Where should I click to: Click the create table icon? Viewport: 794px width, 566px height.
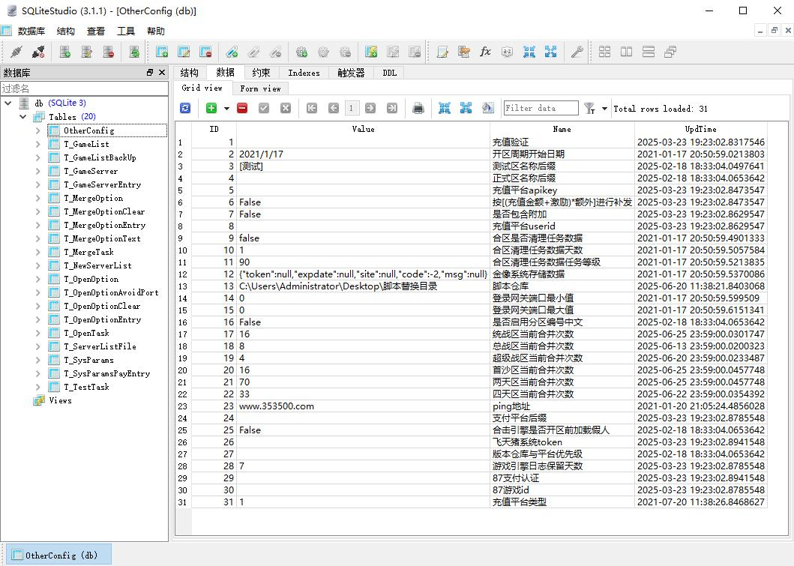tap(162, 52)
